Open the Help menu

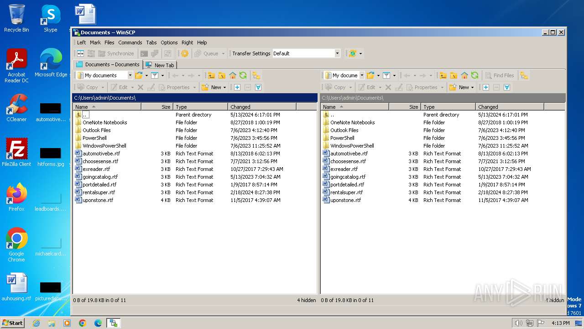pyautogui.click(x=202, y=42)
